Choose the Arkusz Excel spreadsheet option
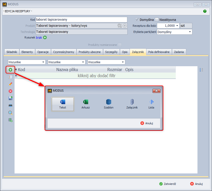Screen dimensions: 212x191 click(85, 104)
